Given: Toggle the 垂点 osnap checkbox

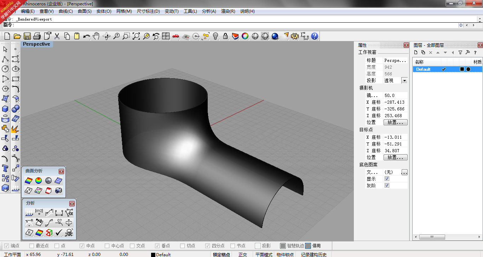Looking at the screenshot, I should [157, 246].
